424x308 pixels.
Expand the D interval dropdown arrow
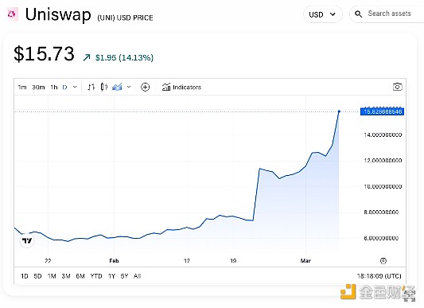75,87
